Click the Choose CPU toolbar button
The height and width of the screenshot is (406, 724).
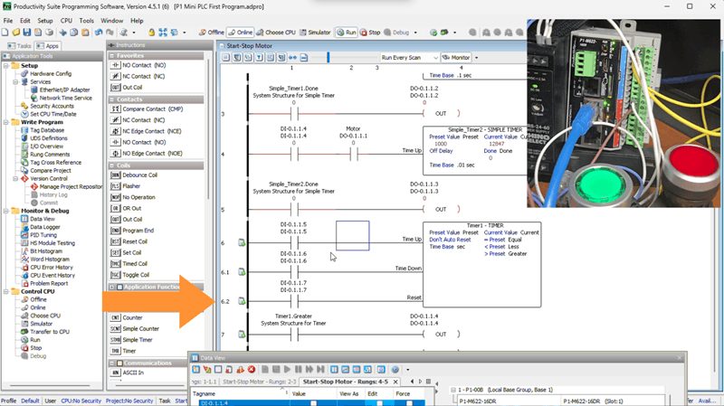coord(276,33)
